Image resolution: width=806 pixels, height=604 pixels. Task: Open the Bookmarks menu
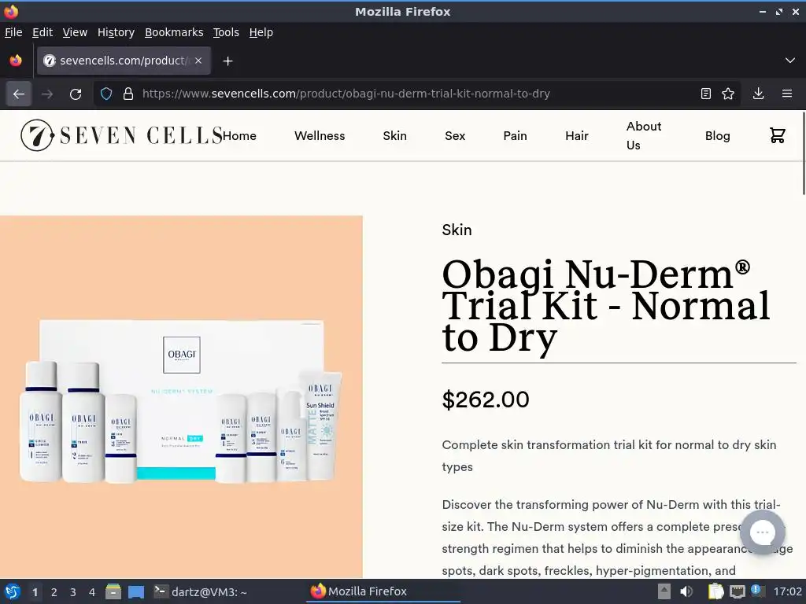(174, 32)
